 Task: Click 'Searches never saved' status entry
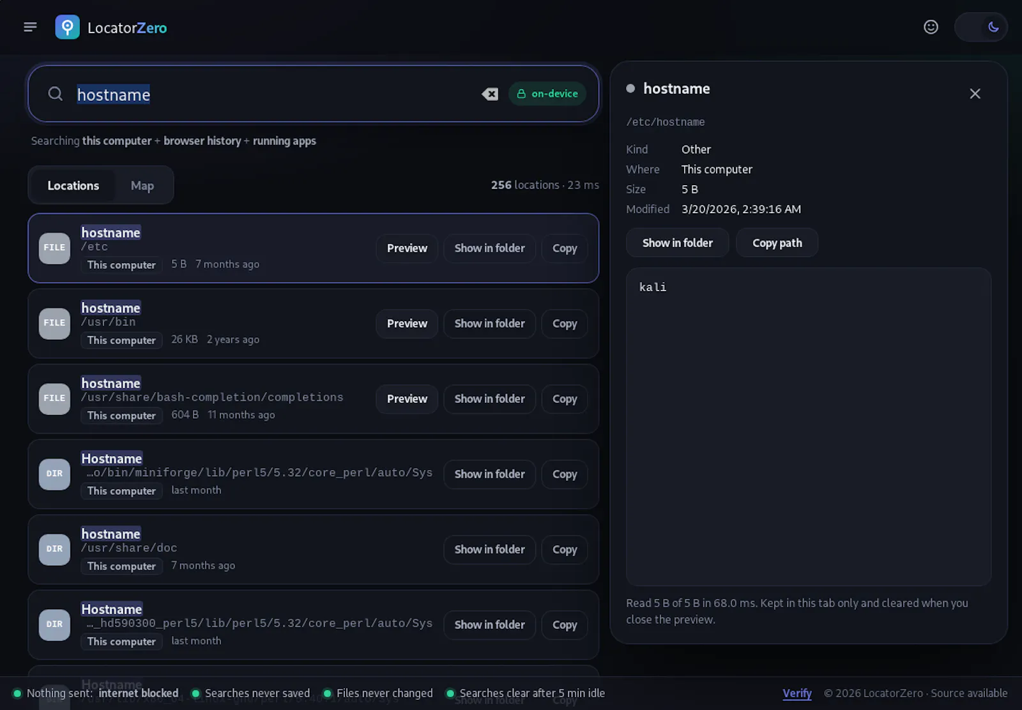[251, 693]
